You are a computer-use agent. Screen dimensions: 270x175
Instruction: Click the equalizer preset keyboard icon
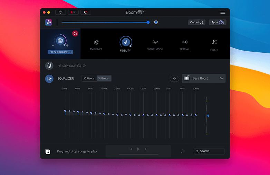point(186,78)
